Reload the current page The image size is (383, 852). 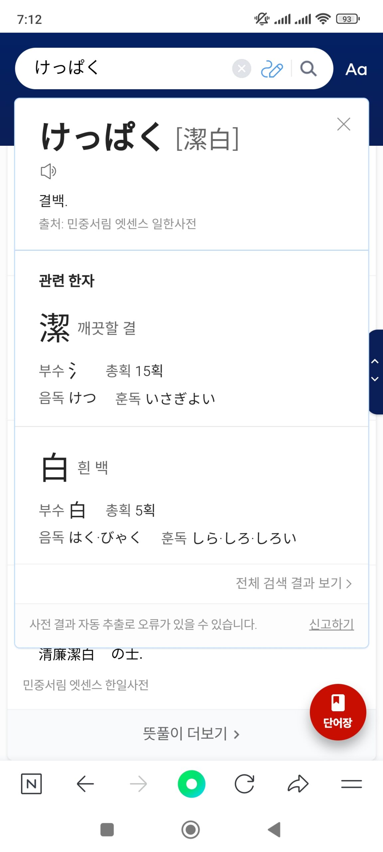pyautogui.click(x=244, y=783)
